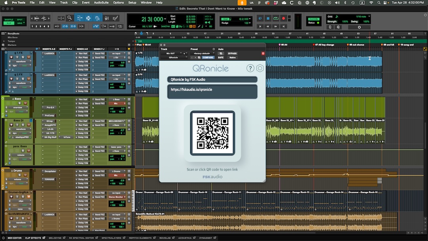Click the 'QRonicle by FSK Audio' title field
The width and height of the screenshot is (428, 241).
pyautogui.click(x=212, y=79)
